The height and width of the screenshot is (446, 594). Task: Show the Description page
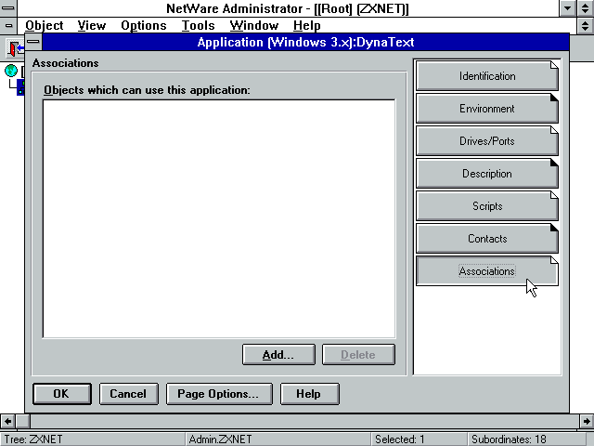(486, 174)
